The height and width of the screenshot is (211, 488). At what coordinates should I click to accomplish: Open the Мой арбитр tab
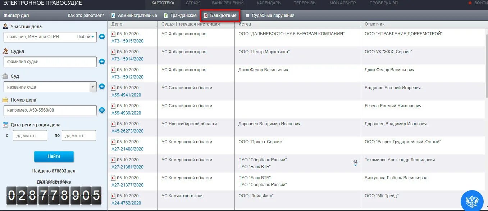point(342,3)
